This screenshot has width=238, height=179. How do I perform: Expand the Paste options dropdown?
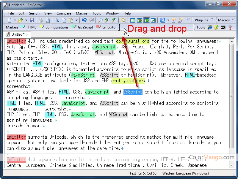76,20
